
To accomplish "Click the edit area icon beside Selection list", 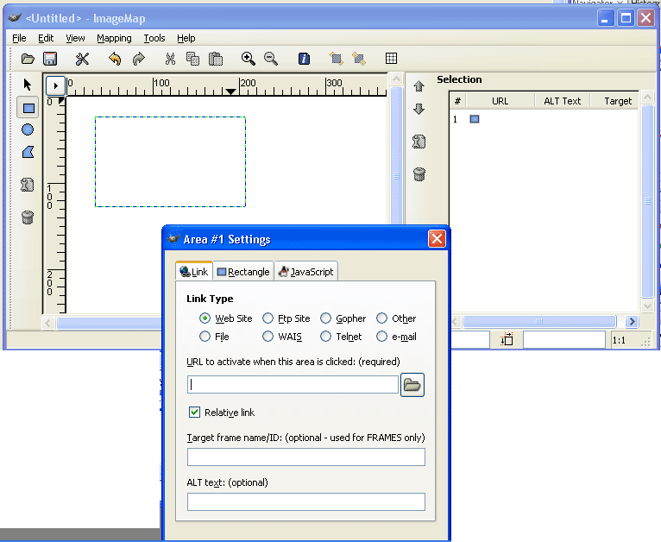I will (419, 142).
